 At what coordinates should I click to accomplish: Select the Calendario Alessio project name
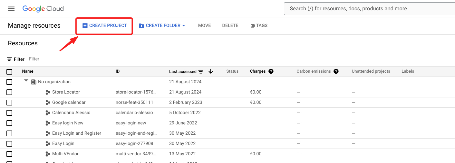point(71,113)
